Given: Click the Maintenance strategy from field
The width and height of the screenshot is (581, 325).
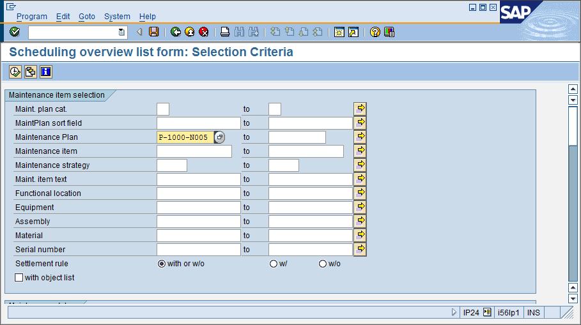Looking at the screenshot, I should point(172,165).
